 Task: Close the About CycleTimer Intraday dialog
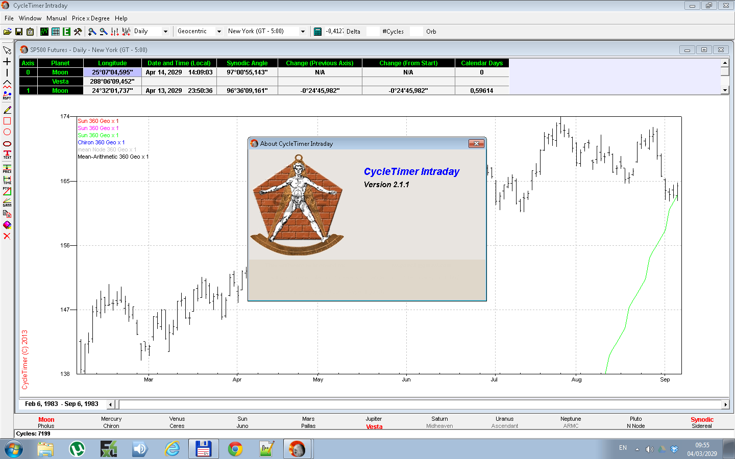click(476, 144)
